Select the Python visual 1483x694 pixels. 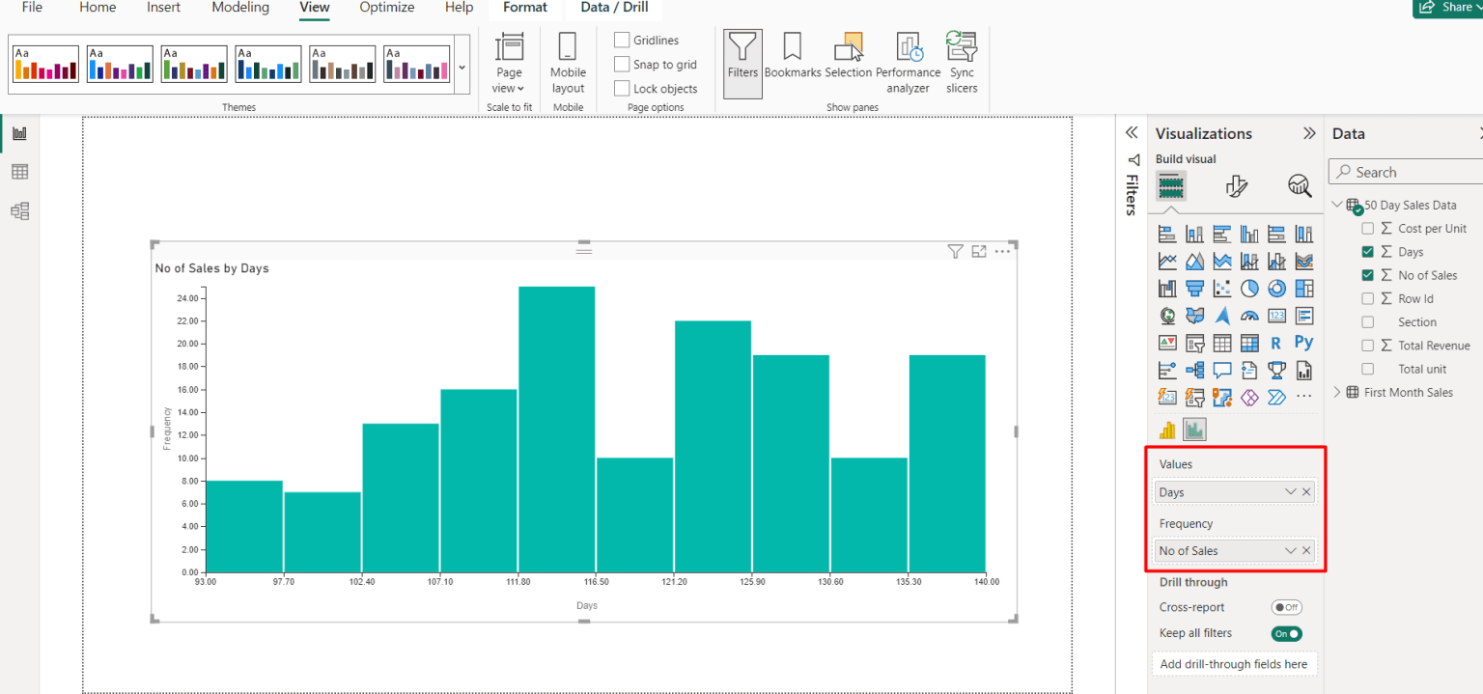(x=1303, y=342)
